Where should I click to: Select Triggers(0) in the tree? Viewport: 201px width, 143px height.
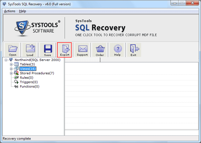coord(29,82)
